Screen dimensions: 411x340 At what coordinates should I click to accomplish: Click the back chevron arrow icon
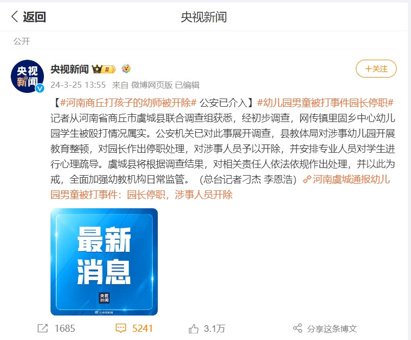coord(15,16)
